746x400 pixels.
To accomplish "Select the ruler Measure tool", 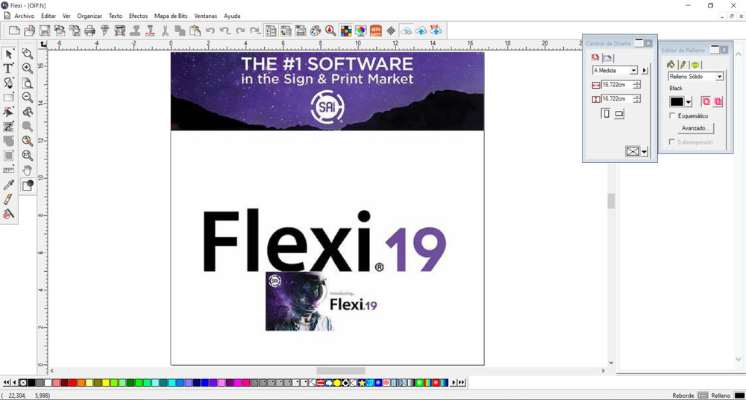I will point(8,170).
